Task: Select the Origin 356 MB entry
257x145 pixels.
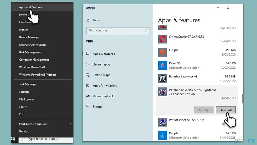Action: pos(197,52)
